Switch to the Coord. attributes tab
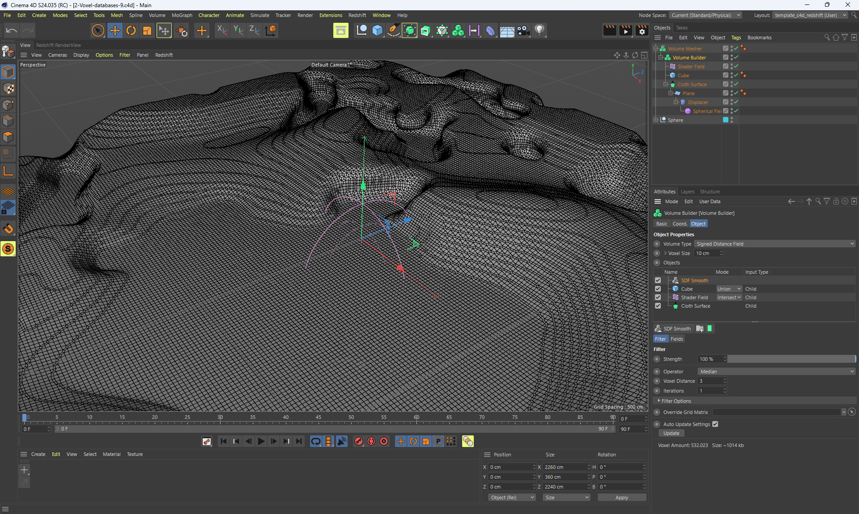 pyautogui.click(x=679, y=224)
